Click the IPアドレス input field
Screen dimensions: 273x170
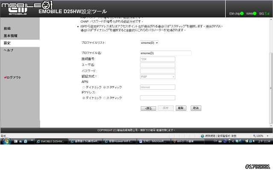pos(157,98)
